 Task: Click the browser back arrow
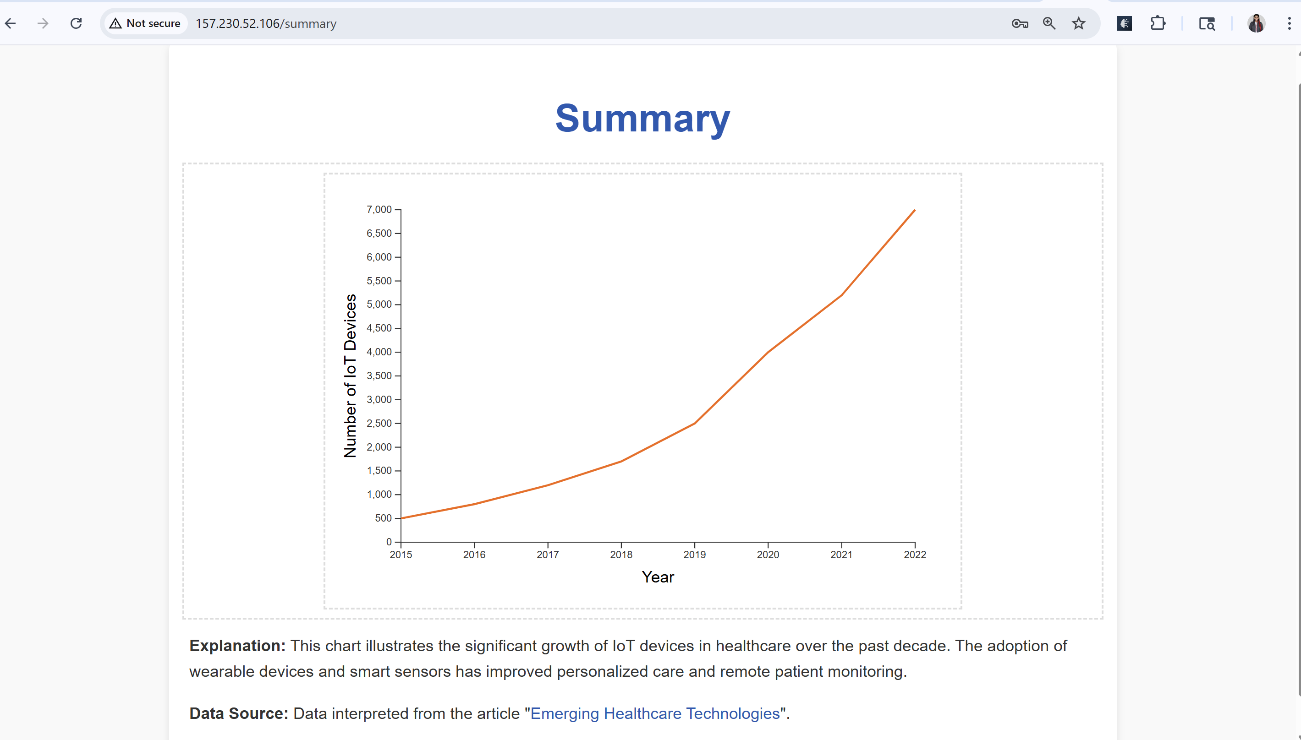[11, 23]
